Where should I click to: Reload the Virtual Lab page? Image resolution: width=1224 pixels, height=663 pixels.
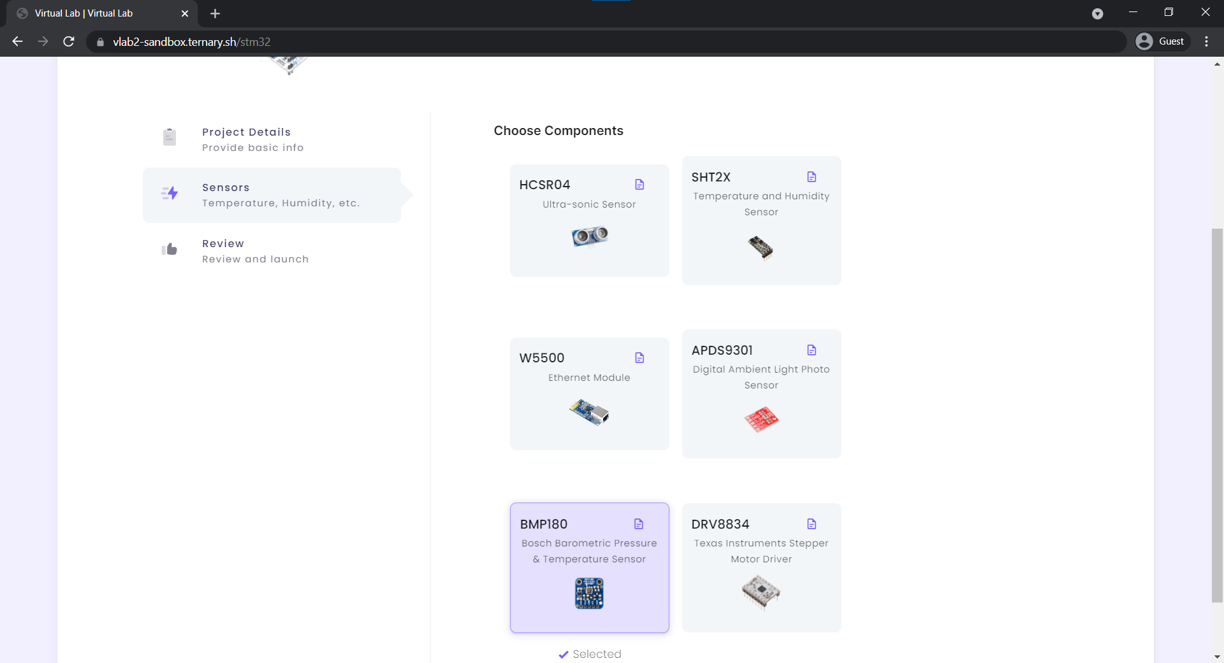[69, 41]
